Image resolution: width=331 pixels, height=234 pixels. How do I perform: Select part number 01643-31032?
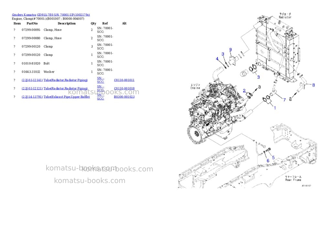point(31,72)
